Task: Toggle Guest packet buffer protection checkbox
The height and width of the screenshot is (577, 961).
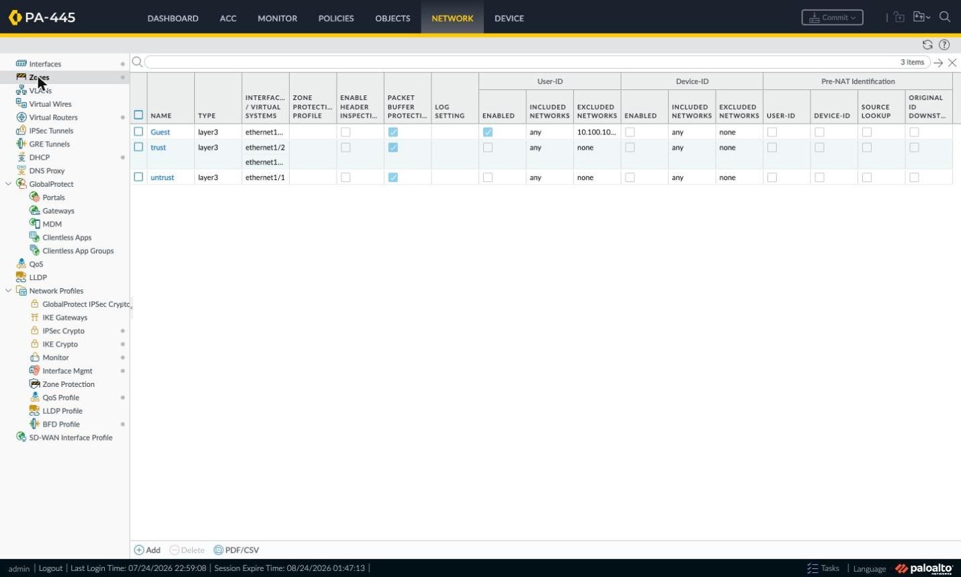Action: pyautogui.click(x=393, y=132)
